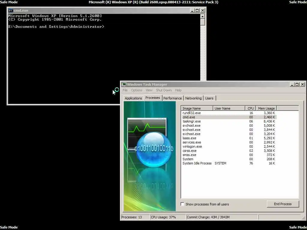
Task: Click the CPU Usage: 37% status entry
Action: pyautogui.click(x=168, y=217)
